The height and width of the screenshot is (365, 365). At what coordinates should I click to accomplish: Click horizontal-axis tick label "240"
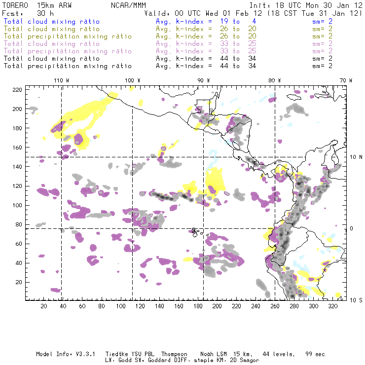pos(255,306)
